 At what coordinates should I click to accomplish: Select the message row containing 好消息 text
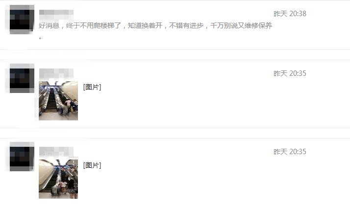175,25
